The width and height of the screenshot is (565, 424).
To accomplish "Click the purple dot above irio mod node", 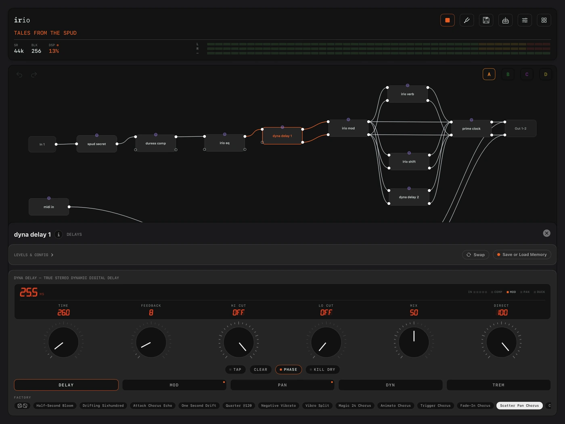I will [x=348, y=120].
